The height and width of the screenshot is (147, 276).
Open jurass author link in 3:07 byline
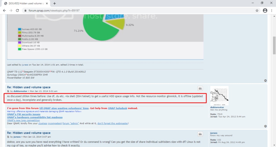click(17, 137)
